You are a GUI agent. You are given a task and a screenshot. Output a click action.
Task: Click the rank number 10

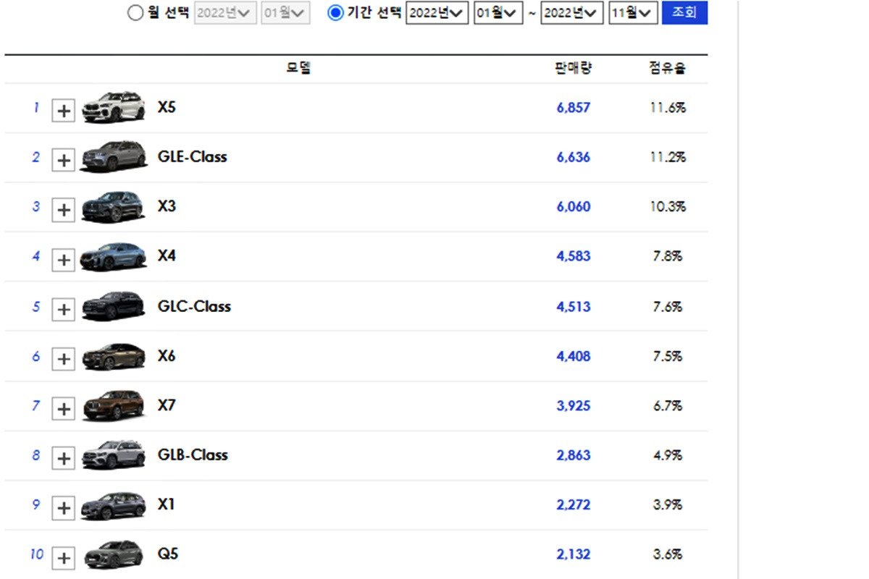coord(36,554)
